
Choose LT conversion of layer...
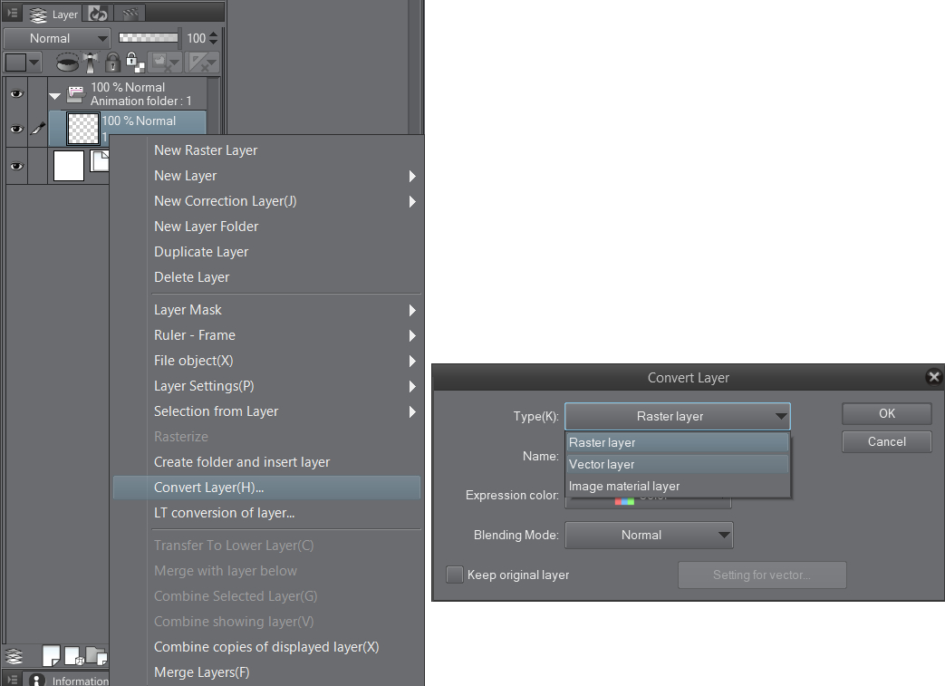(x=266, y=512)
